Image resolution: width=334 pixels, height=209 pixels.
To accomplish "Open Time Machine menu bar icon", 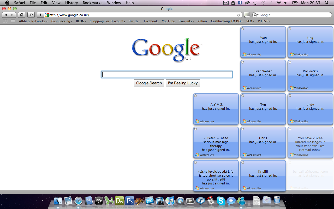I will 263,3.
